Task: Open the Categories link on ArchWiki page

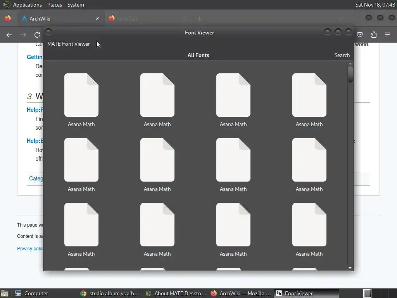Action: tap(36, 178)
